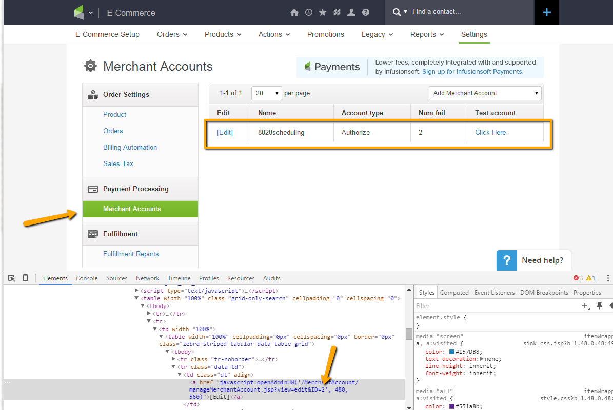
Task: Switch to the Computed styles tab
Action: click(x=454, y=293)
